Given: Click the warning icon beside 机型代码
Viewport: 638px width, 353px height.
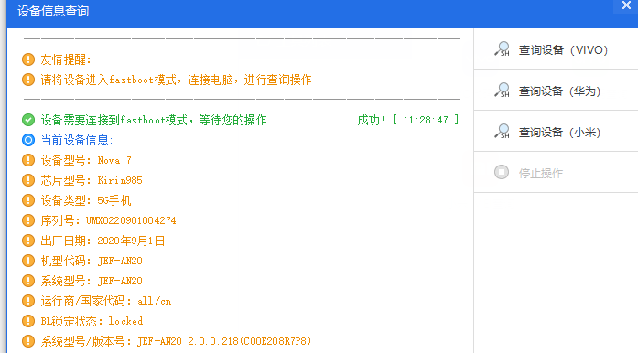Looking at the screenshot, I should pos(28,261).
